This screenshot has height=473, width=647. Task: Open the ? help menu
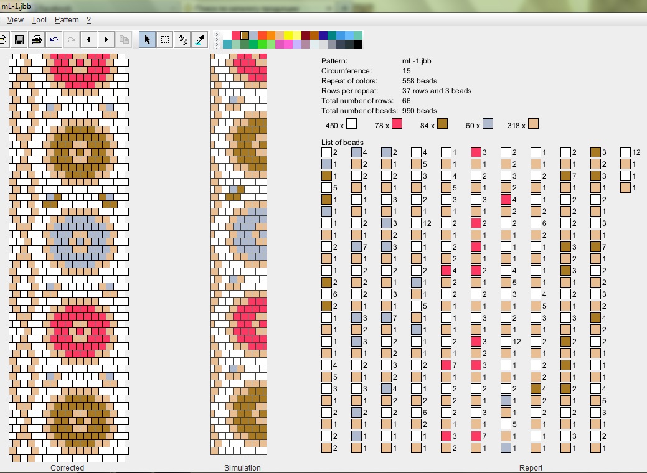pos(88,20)
